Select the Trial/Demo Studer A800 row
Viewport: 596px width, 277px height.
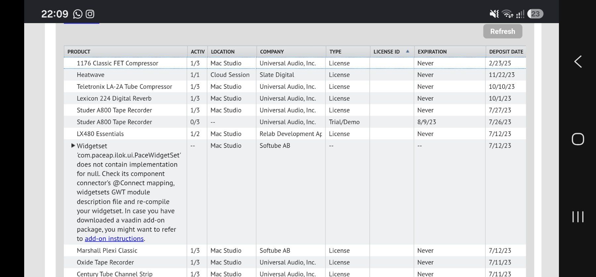click(295, 122)
